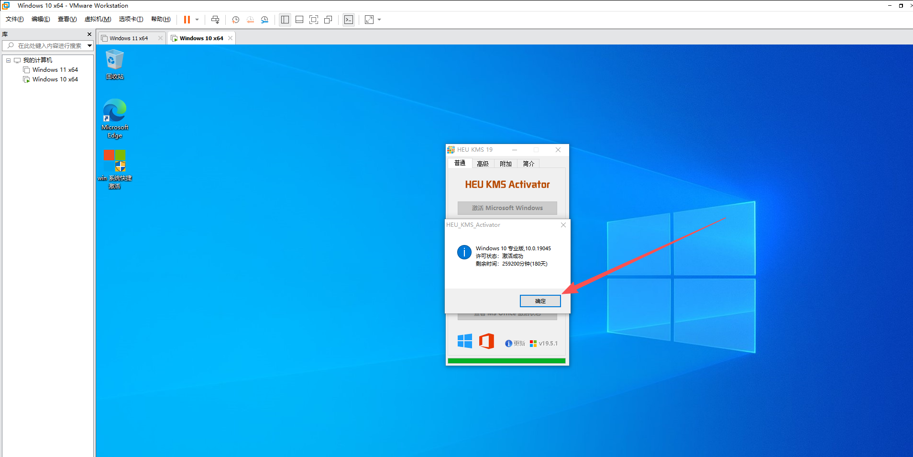Image resolution: width=913 pixels, height=457 pixels.
Task: Click the VMware Workstation title bar icon
Action: click(6, 6)
